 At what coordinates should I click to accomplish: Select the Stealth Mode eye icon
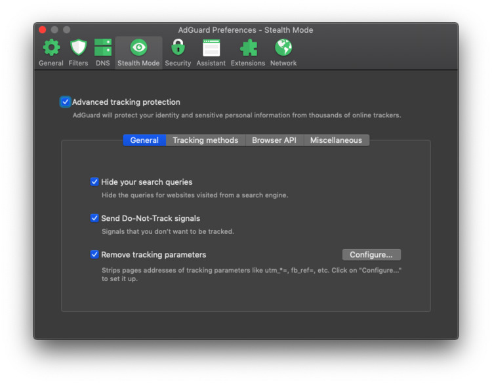[138, 48]
